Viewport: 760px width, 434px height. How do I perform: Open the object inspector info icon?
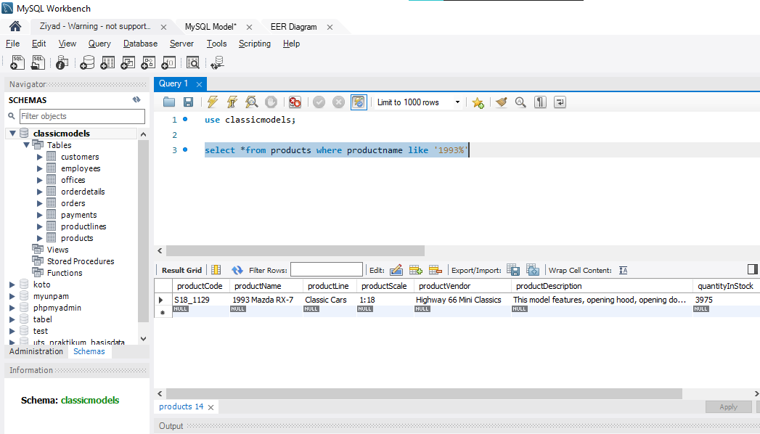62,62
